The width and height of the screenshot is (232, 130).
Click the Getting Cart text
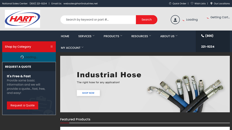tap(220, 17)
